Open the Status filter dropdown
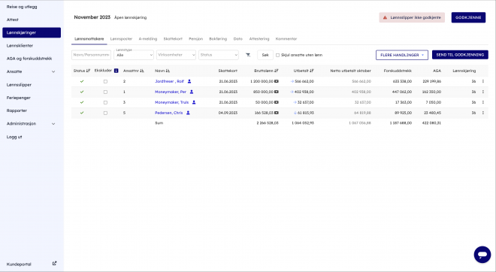Viewport: 496px width, 272px height. [219, 55]
